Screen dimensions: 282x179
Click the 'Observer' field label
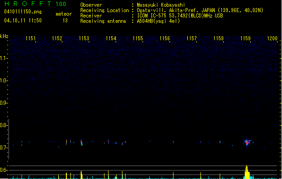tap(91, 5)
